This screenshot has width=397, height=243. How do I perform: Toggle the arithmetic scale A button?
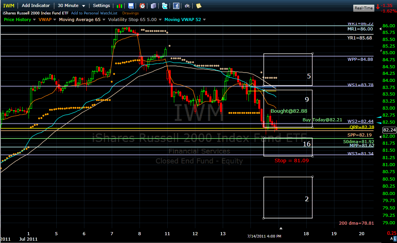point(392,238)
